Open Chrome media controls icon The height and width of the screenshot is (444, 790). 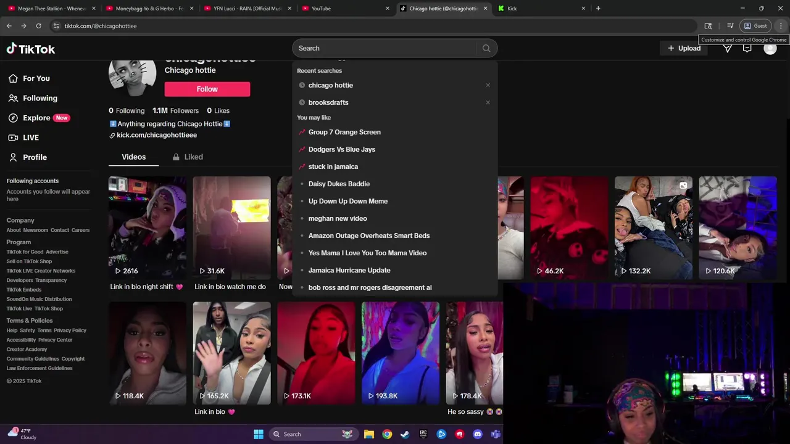(730, 26)
